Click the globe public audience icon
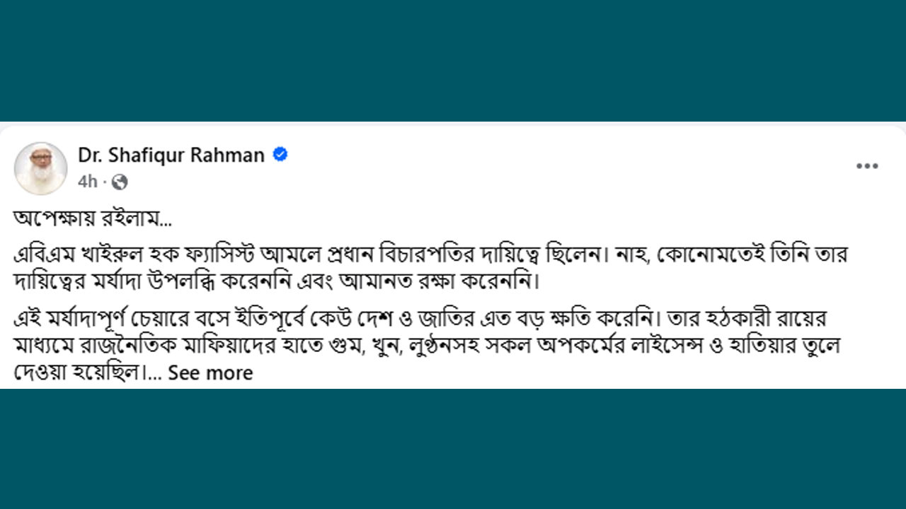The width and height of the screenshot is (906, 509). (x=120, y=182)
